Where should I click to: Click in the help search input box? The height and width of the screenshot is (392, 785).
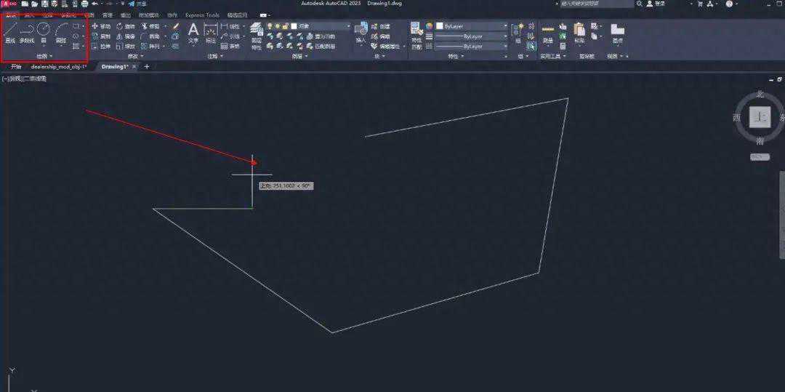[592, 4]
